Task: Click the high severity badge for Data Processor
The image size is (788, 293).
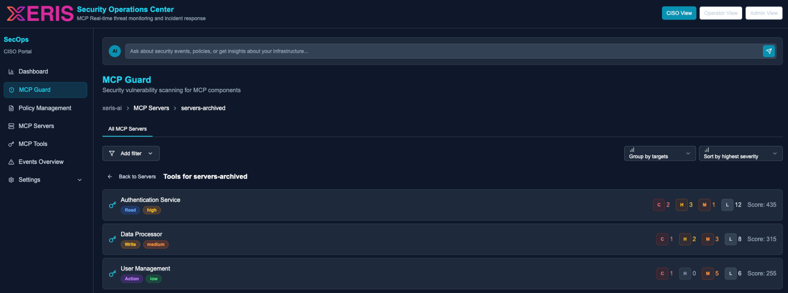Action: (x=685, y=239)
